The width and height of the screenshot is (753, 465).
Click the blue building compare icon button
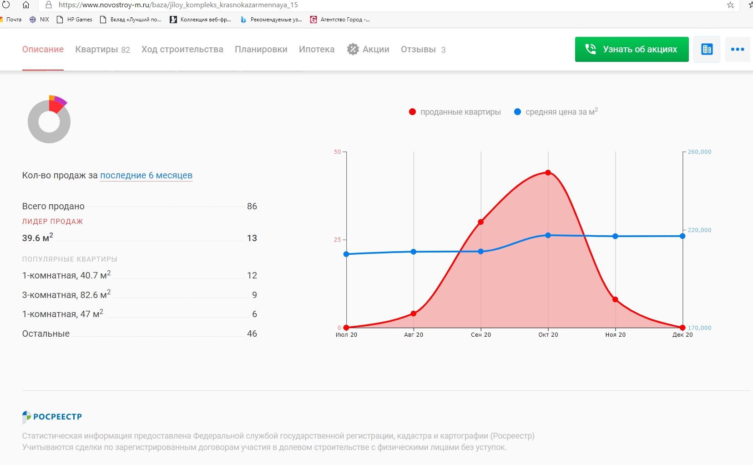[707, 49]
